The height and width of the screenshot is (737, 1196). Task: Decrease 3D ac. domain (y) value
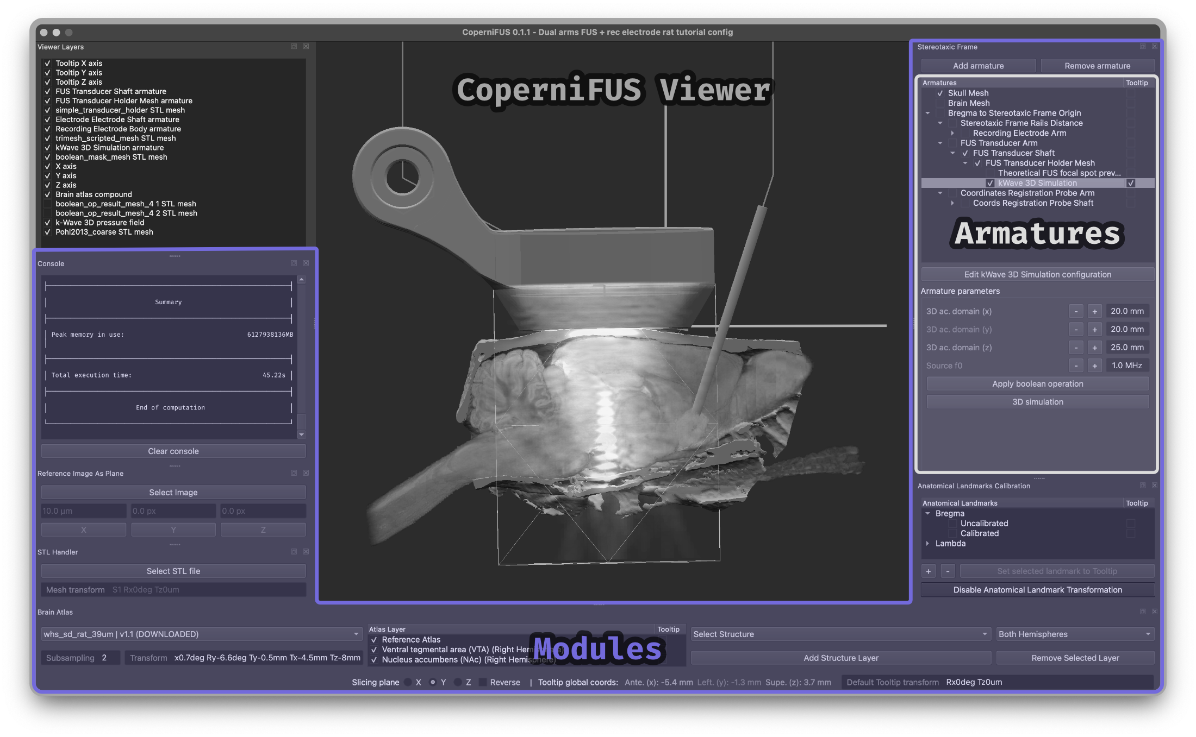tap(1076, 329)
